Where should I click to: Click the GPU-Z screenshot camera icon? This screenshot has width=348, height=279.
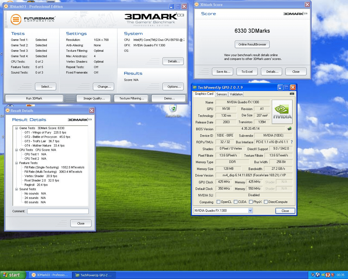pyautogui.click(x=292, y=94)
